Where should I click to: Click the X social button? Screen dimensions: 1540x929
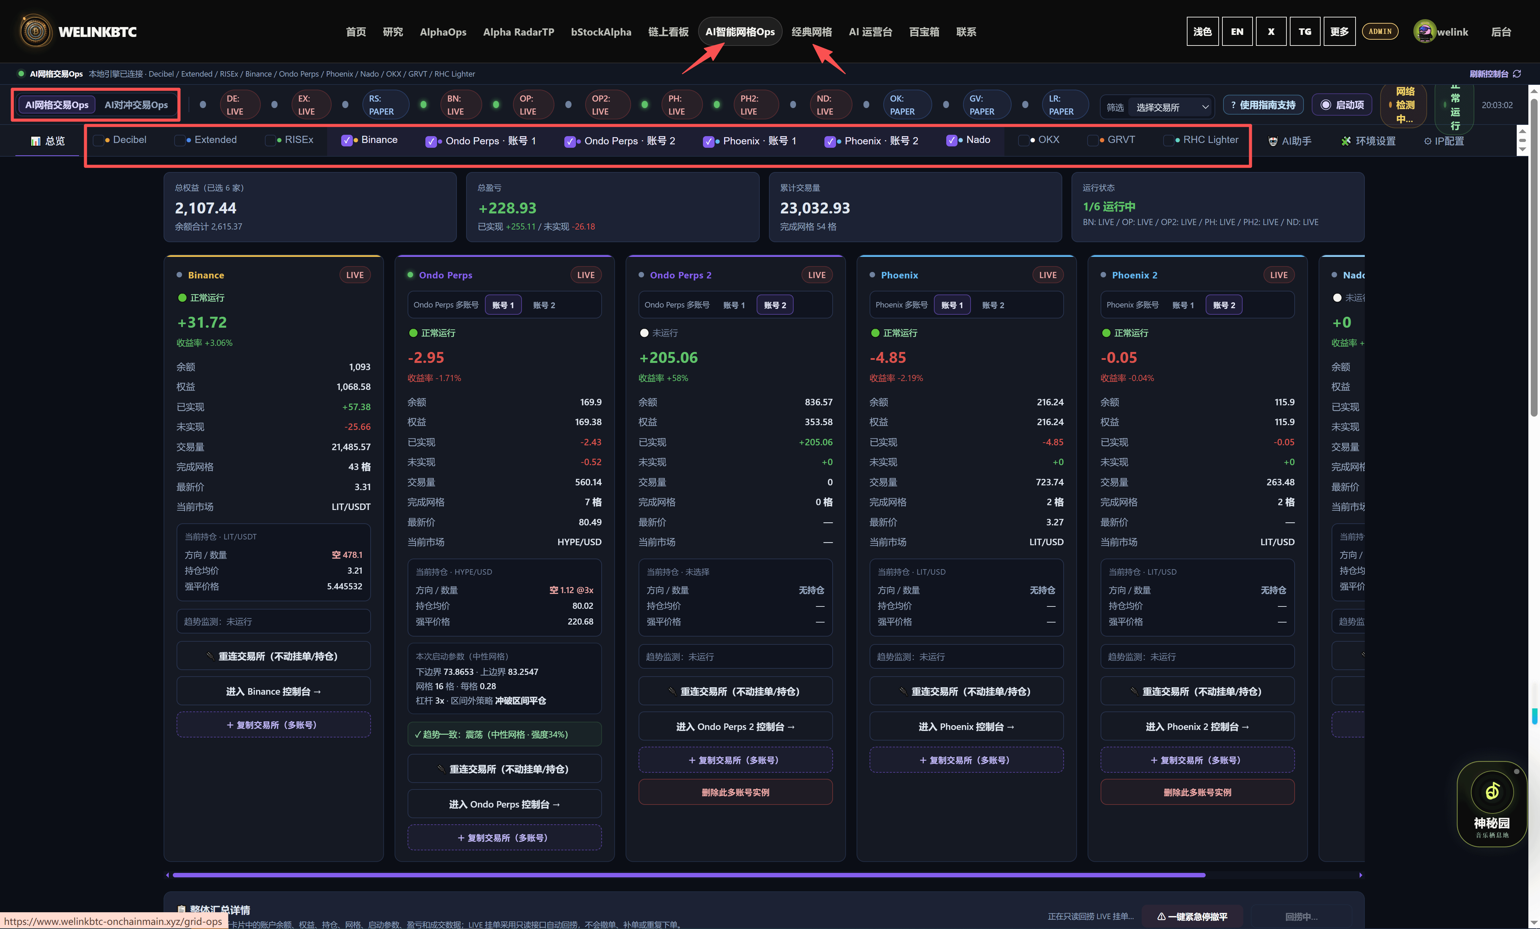coord(1271,31)
